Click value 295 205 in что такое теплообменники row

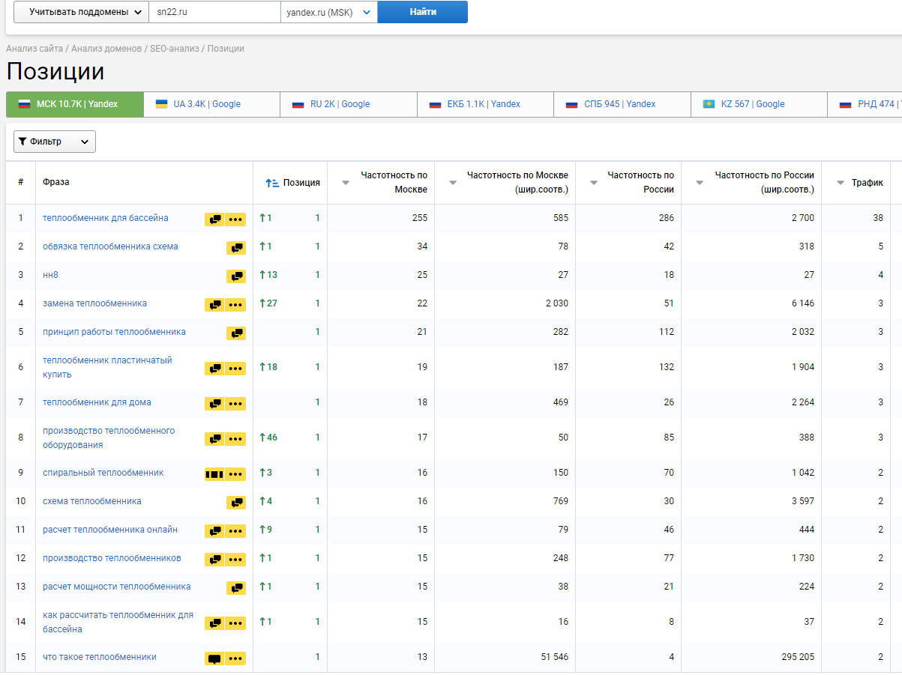(x=796, y=657)
